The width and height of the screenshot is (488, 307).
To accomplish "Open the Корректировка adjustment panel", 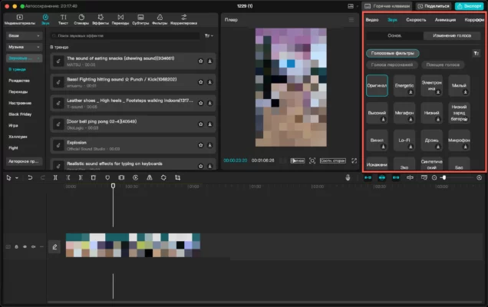I will tap(183, 19).
